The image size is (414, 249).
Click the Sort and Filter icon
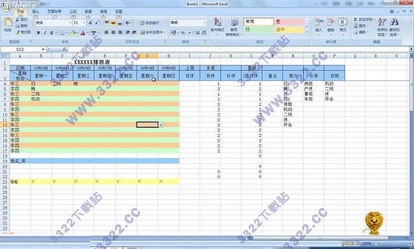click(x=382, y=22)
